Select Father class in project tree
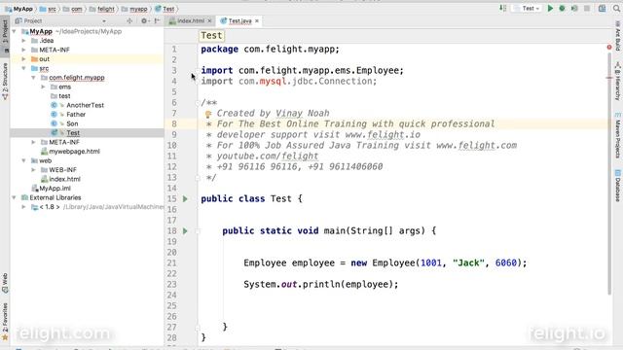This screenshot has height=350, width=623. point(76,115)
